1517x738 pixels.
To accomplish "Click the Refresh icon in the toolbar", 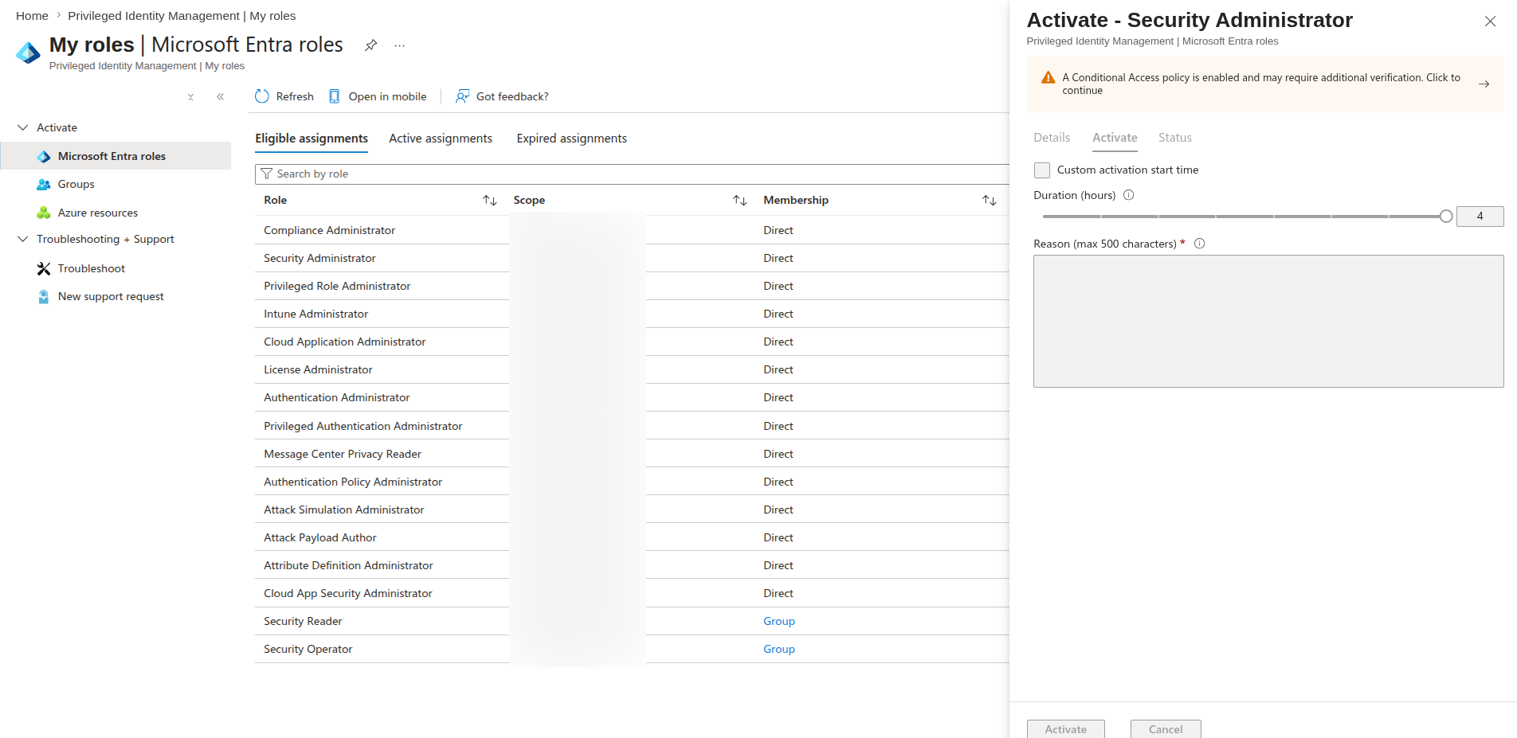I will point(262,96).
